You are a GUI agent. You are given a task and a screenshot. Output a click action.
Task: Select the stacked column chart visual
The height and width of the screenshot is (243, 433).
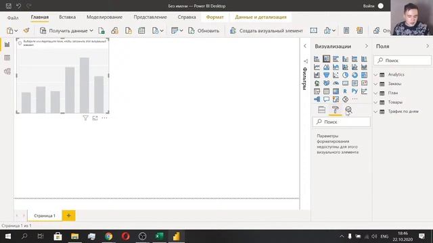(x=326, y=59)
